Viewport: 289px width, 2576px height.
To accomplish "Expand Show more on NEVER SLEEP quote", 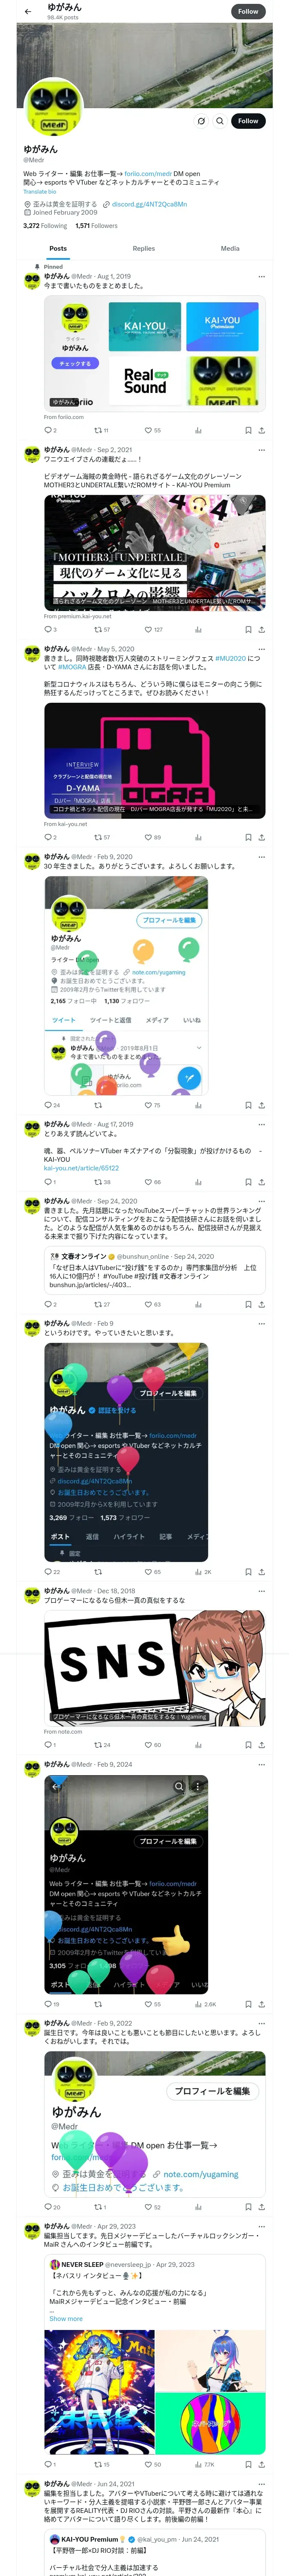I will tap(66, 2319).
